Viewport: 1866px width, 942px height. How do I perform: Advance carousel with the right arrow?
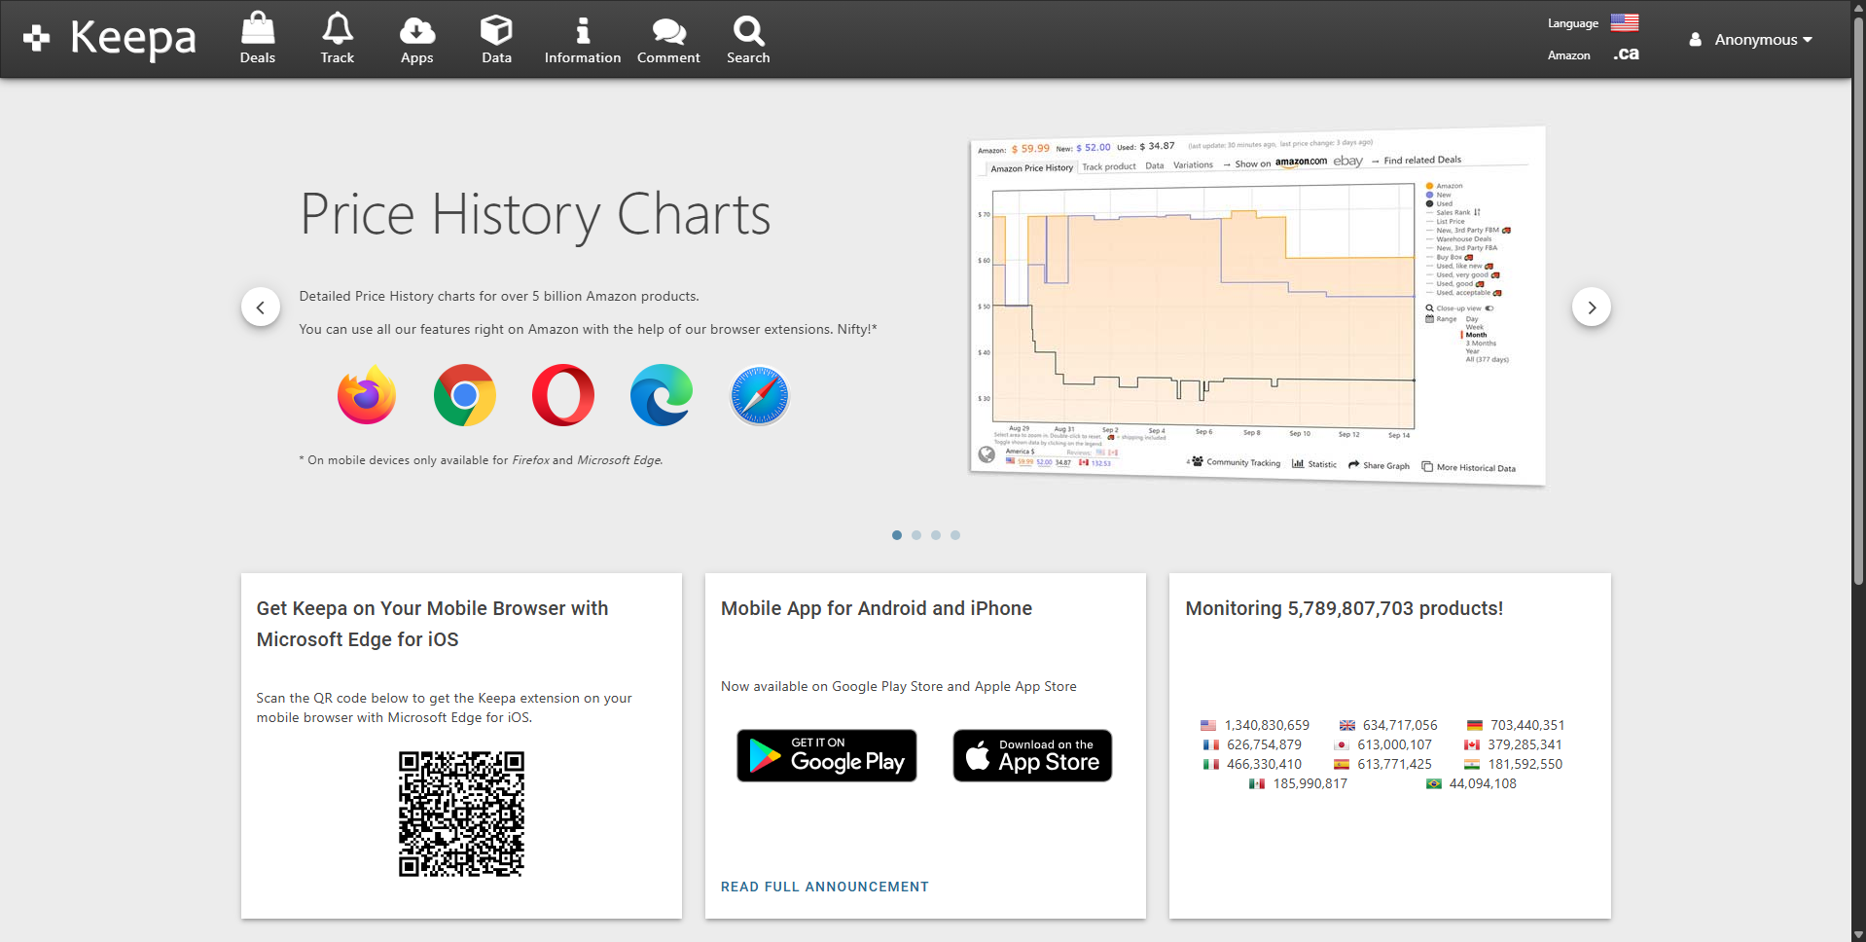click(x=1592, y=308)
